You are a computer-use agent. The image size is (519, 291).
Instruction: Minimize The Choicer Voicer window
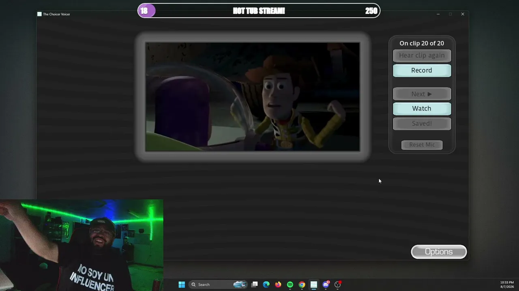point(438,14)
